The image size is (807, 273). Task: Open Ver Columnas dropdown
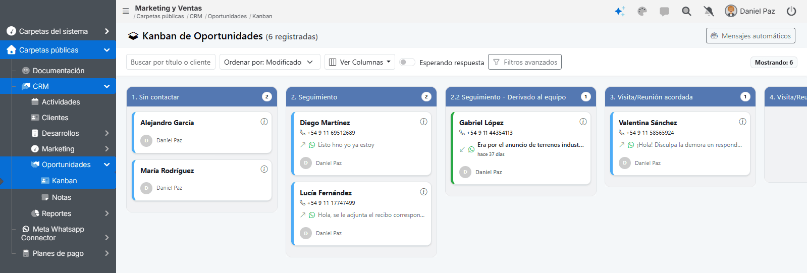pyautogui.click(x=360, y=62)
